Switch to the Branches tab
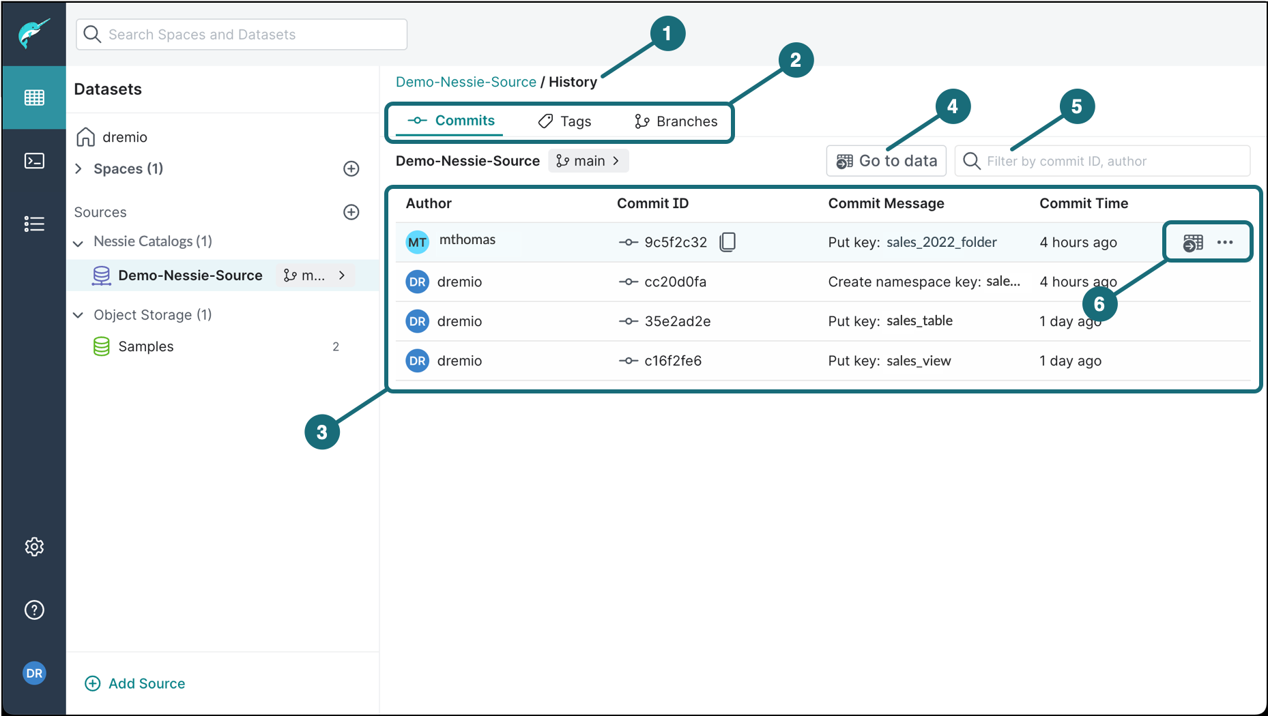This screenshot has width=1268, height=716. coord(676,121)
